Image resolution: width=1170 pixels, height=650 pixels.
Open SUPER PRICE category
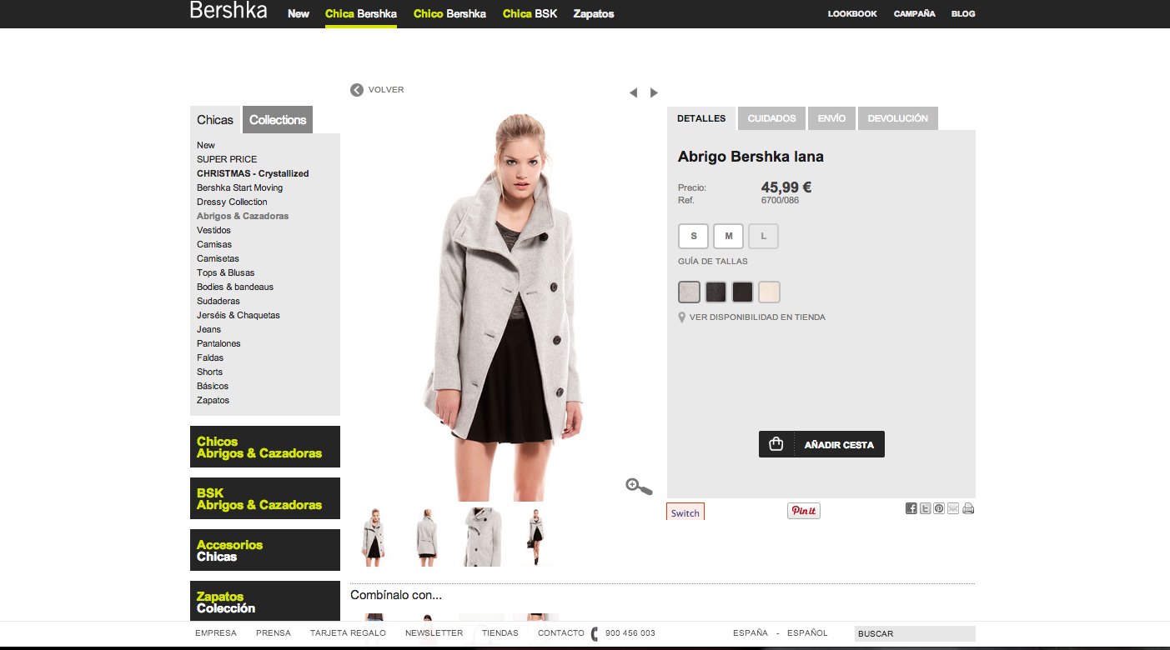[x=227, y=159]
